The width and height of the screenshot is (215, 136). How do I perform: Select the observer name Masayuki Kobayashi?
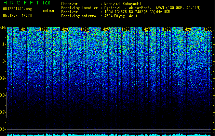[123, 4]
